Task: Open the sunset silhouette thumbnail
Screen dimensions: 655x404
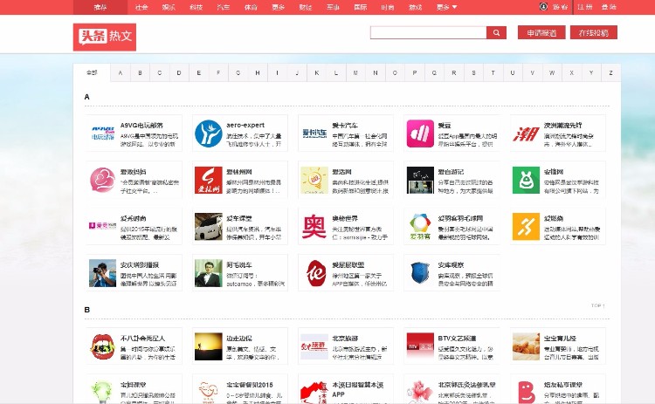Action: pos(209,346)
